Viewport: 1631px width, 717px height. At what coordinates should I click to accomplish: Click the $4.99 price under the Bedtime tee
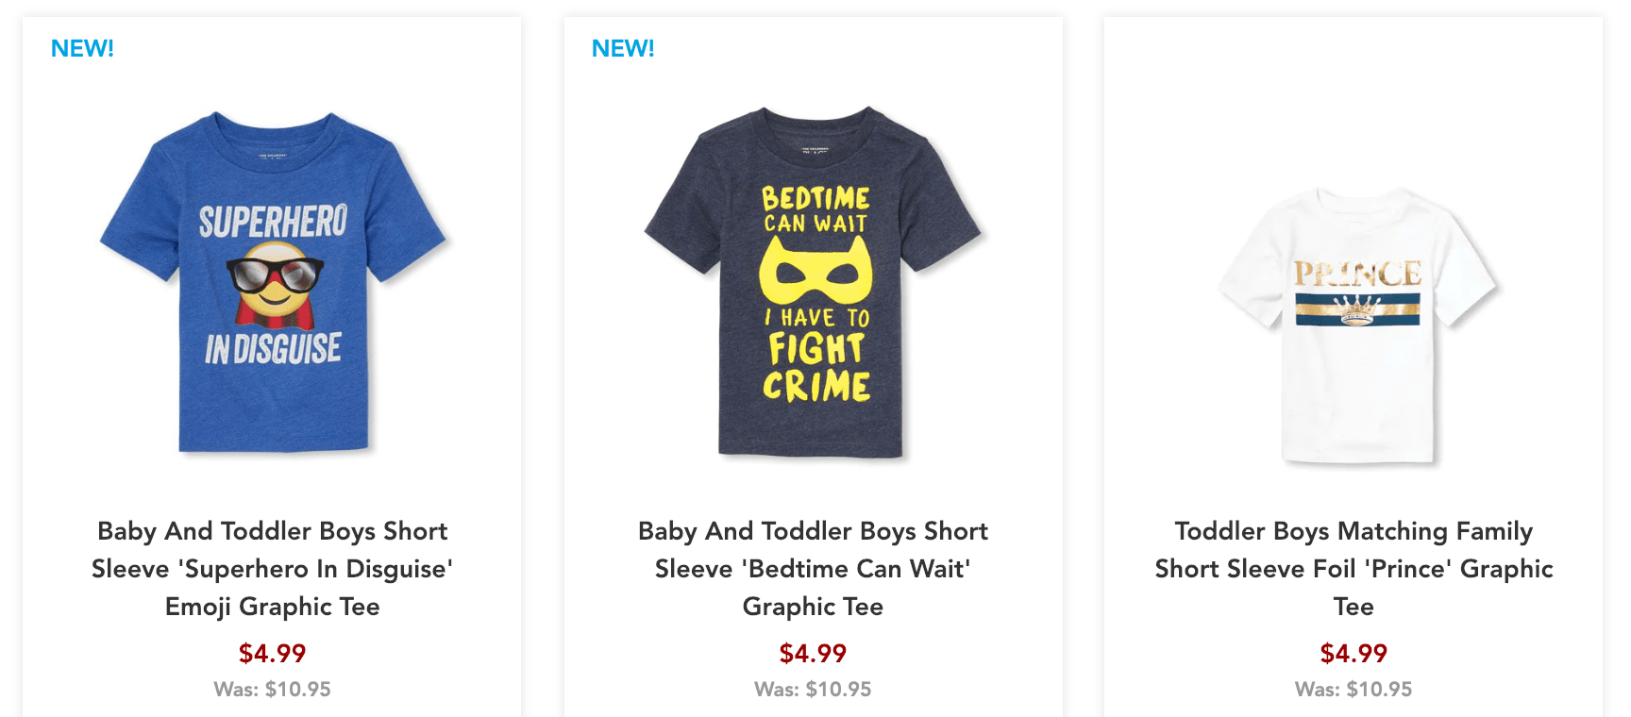coord(813,653)
